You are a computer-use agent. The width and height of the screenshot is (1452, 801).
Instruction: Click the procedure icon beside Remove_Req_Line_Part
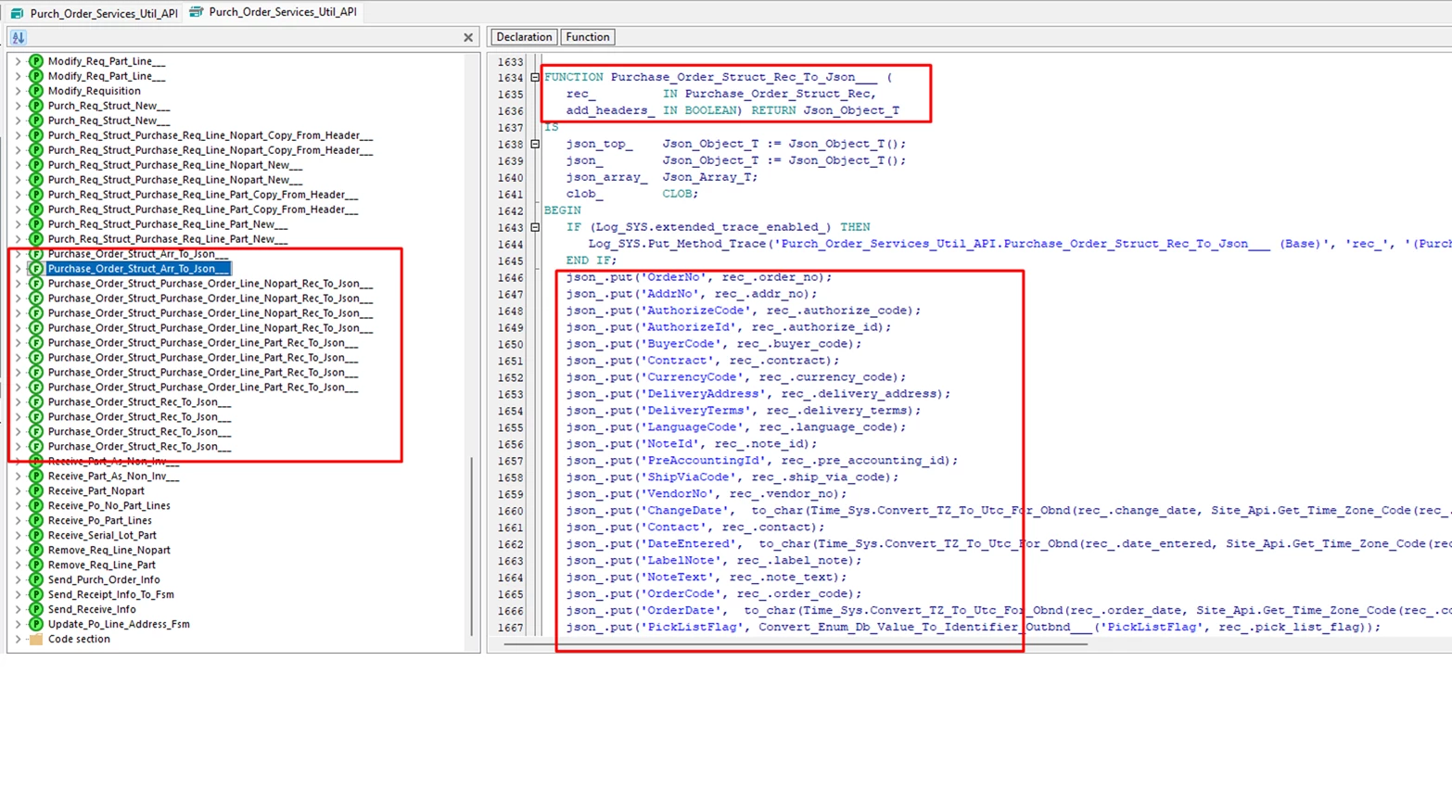pyautogui.click(x=36, y=565)
